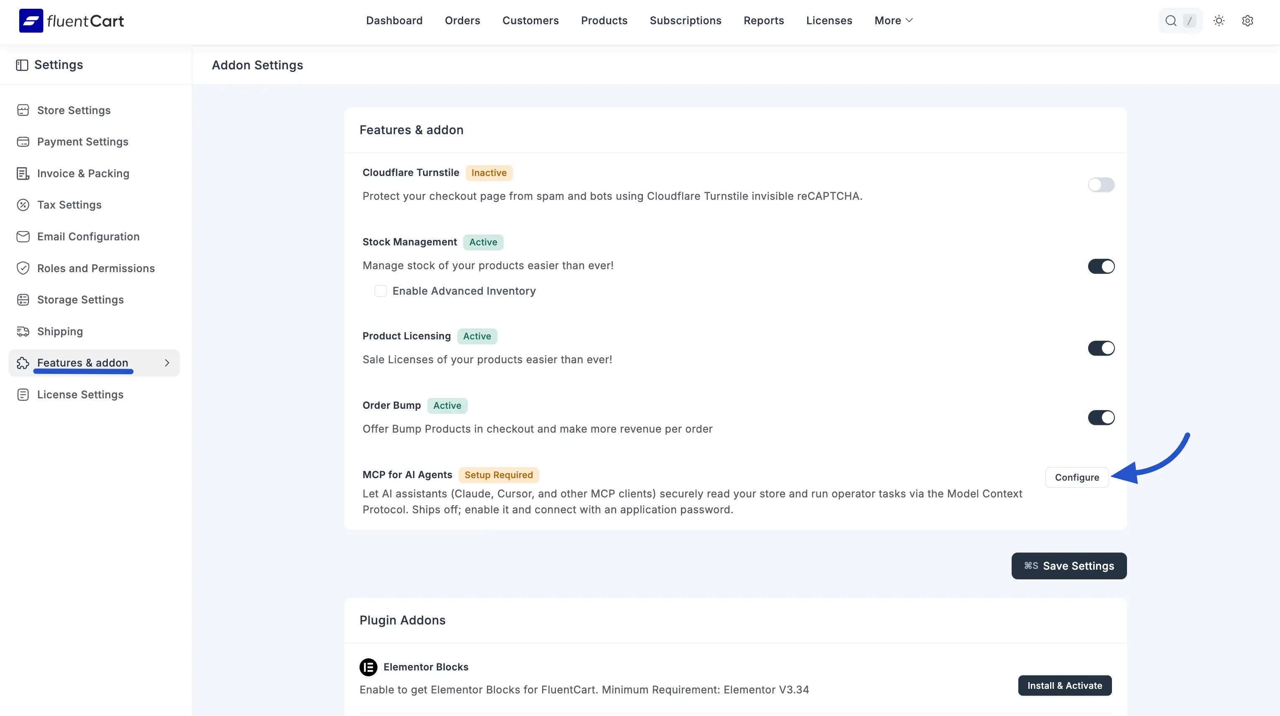Disable the Product Licensing switch
Image resolution: width=1280 pixels, height=716 pixels.
coord(1101,348)
